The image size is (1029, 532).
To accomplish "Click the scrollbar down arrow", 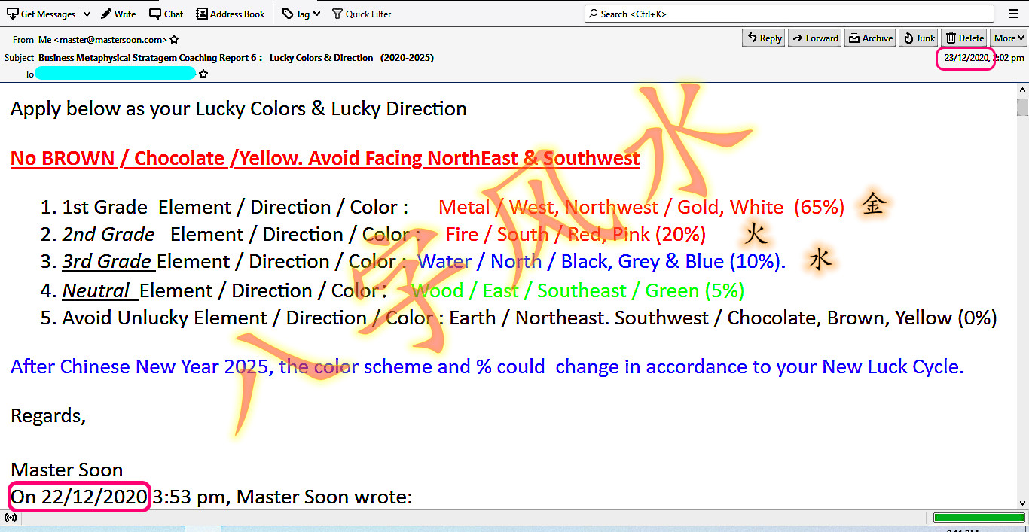I will (x=1022, y=503).
